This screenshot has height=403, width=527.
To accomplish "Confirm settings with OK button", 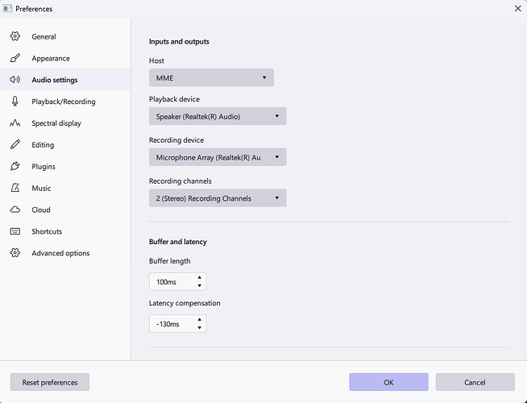I will 388,382.
